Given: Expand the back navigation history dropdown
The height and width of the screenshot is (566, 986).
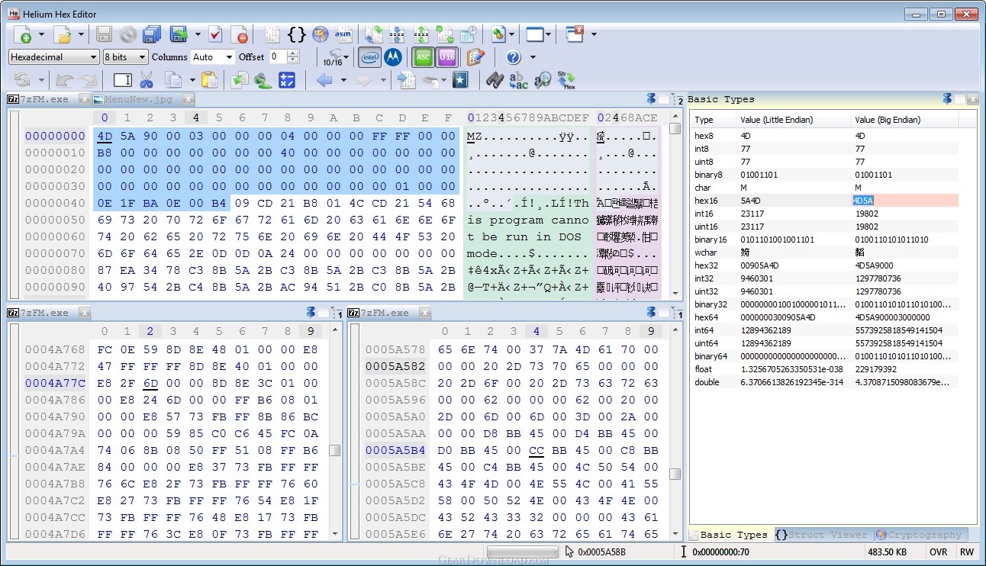Looking at the screenshot, I should [343, 80].
